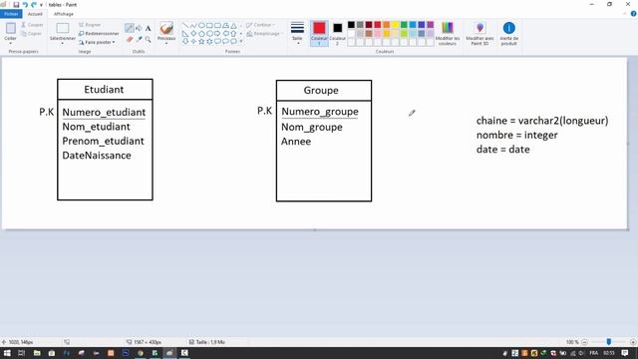Choose the straight Line shape
Viewport: 638px width, 359px height.
pos(185,25)
